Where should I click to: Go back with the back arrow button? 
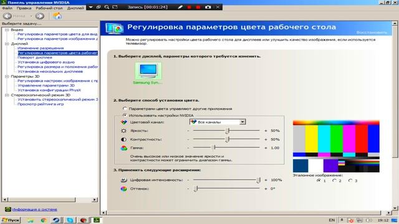7,16
